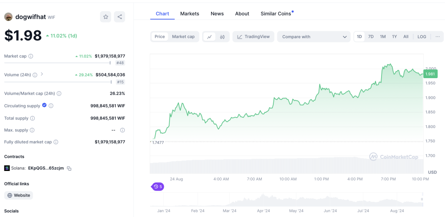The image size is (445, 217).
Task: Click info icon beside Max. supply dashes
Action: 122,130
